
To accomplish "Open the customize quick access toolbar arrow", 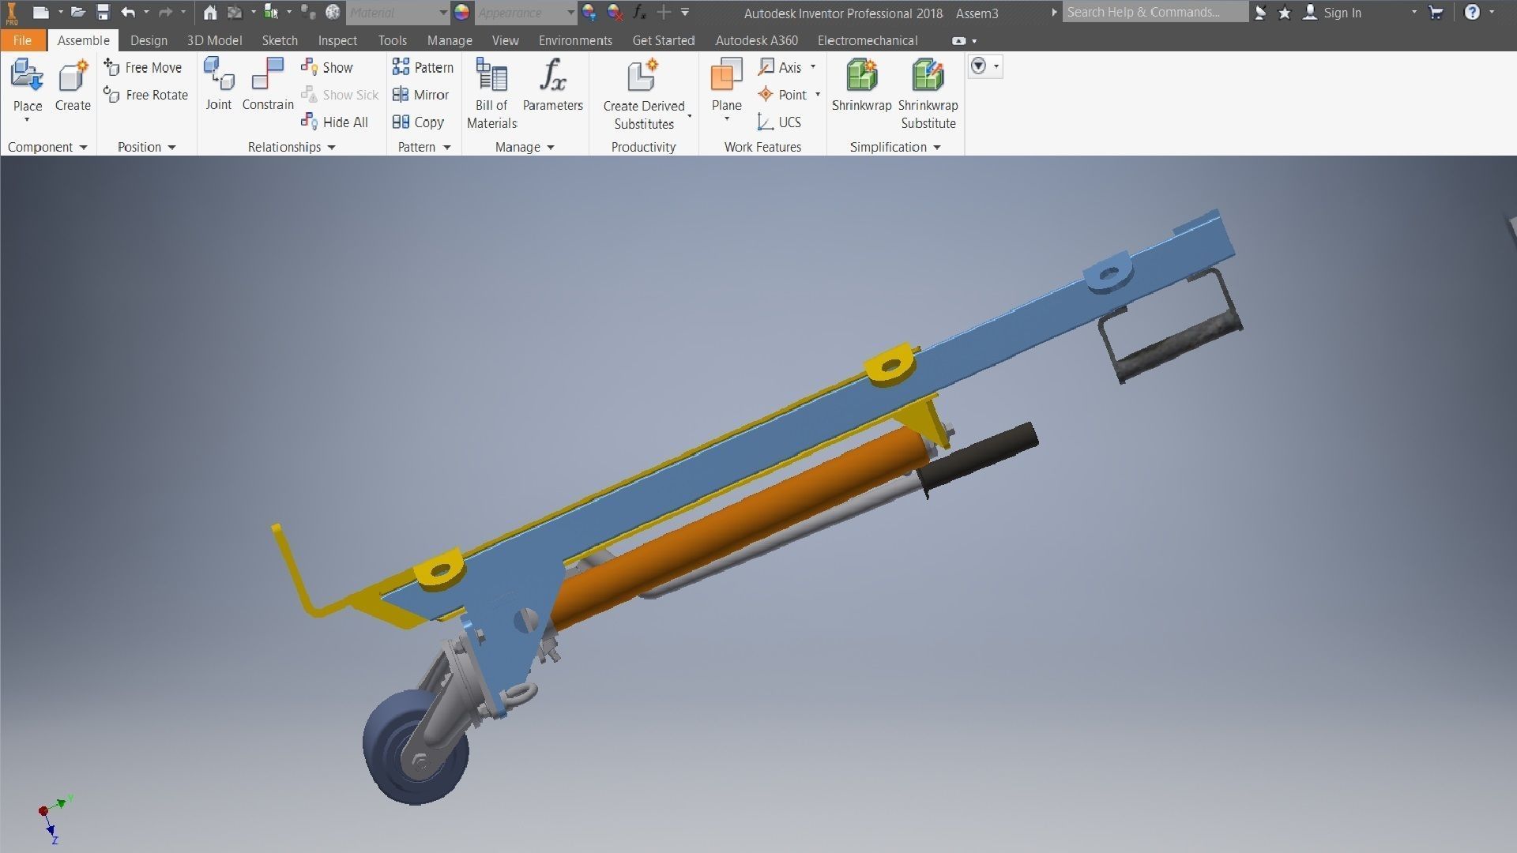I will click(x=685, y=12).
